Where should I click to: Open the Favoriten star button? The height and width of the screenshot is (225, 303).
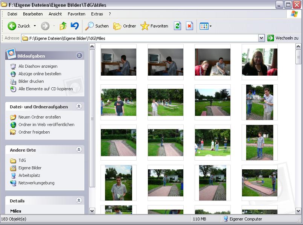(154, 26)
